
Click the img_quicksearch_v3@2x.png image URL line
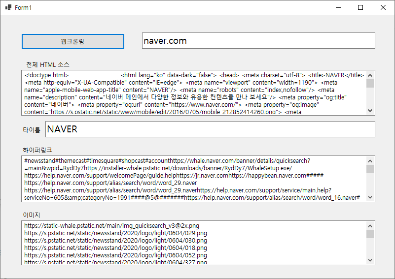click(111, 226)
